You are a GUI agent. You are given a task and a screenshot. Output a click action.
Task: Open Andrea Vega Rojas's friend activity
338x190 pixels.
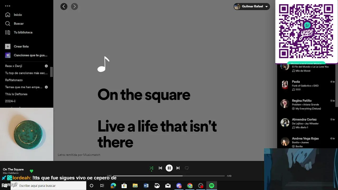tap(307, 142)
